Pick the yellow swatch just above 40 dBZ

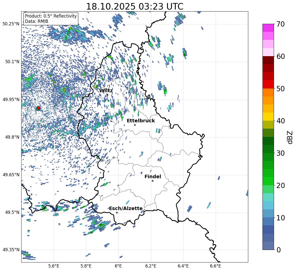(268, 117)
